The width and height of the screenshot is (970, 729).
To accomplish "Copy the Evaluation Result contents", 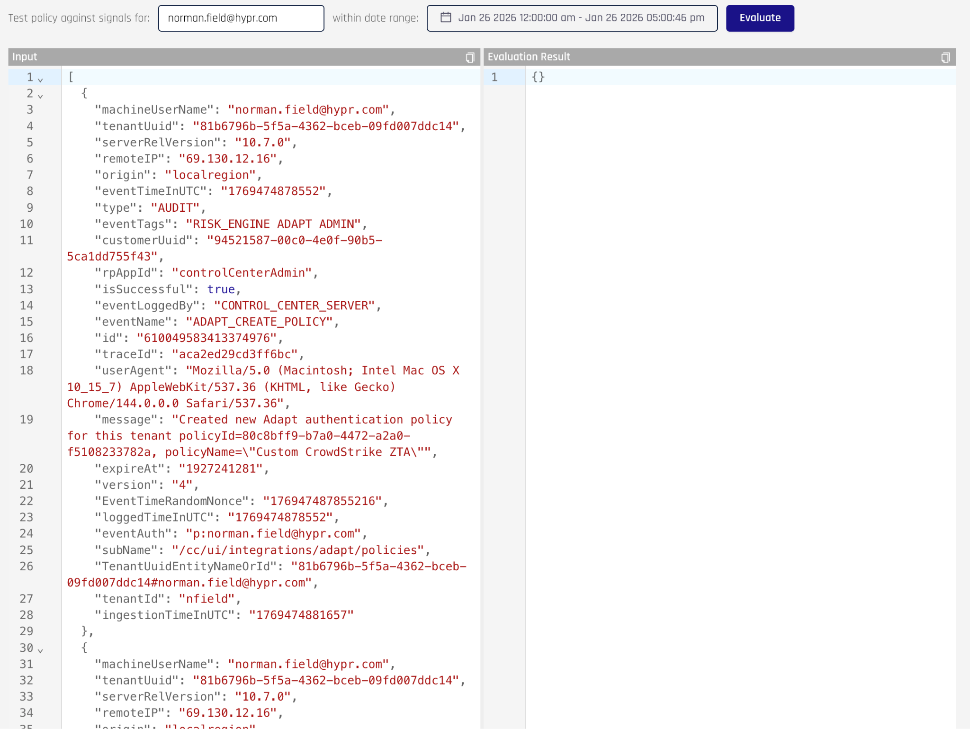I will pyautogui.click(x=945, y=57).
